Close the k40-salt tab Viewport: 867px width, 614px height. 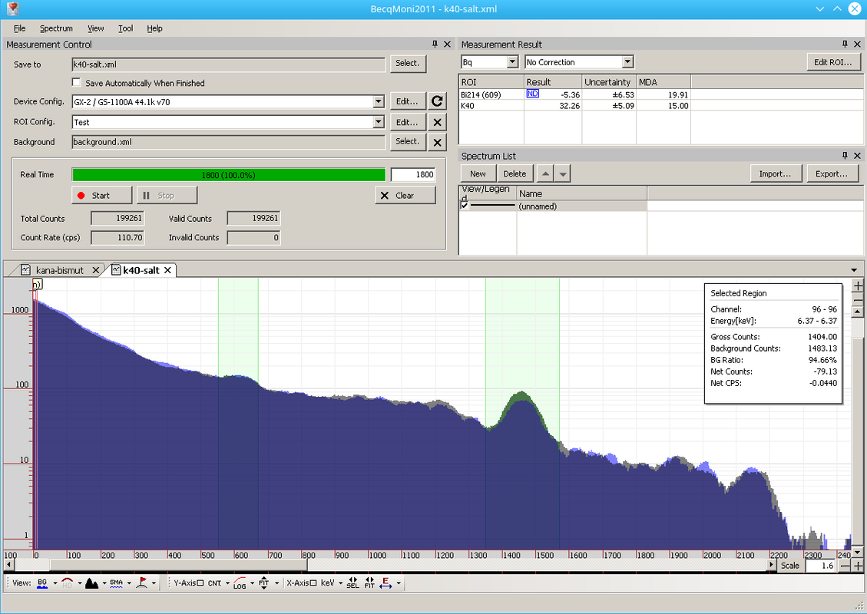(x=167, y=270)
